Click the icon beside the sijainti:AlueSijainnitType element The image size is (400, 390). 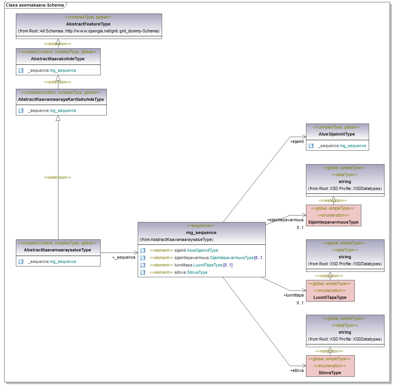pyautogui.click(x=143, y=251)
